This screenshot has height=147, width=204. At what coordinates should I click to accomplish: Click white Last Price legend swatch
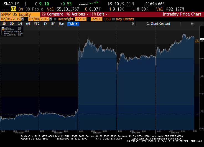[x=3, y=28]
